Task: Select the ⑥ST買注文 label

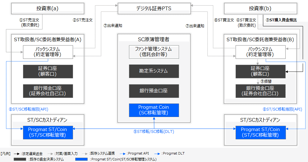Action: click(x=224, y=20)
